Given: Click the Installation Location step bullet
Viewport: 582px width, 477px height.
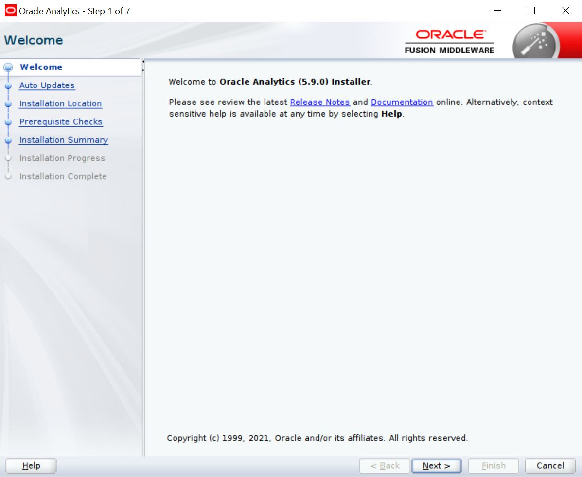Looking at the screenshot, I should 8,104.
